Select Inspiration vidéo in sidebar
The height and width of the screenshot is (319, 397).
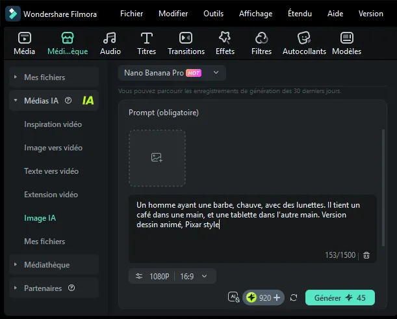(53, 124)
